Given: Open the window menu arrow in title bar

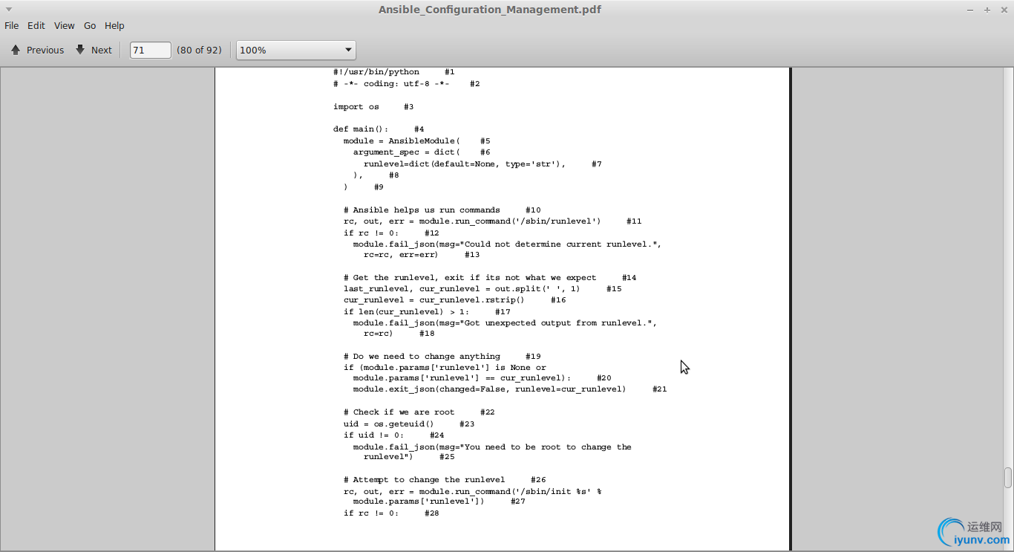Looking at the screenshot, I should (x=9, y=9).
